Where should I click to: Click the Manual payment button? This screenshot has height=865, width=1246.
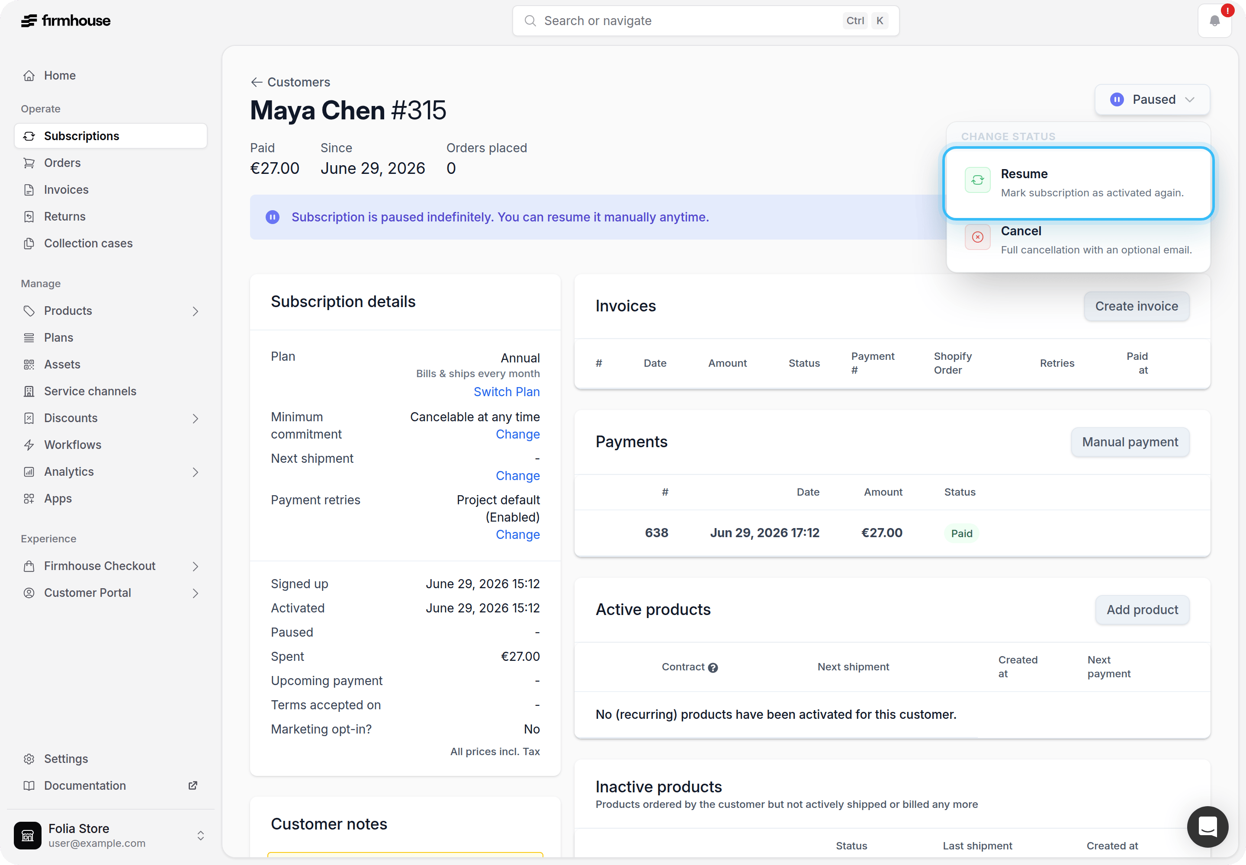[1130, 442]
